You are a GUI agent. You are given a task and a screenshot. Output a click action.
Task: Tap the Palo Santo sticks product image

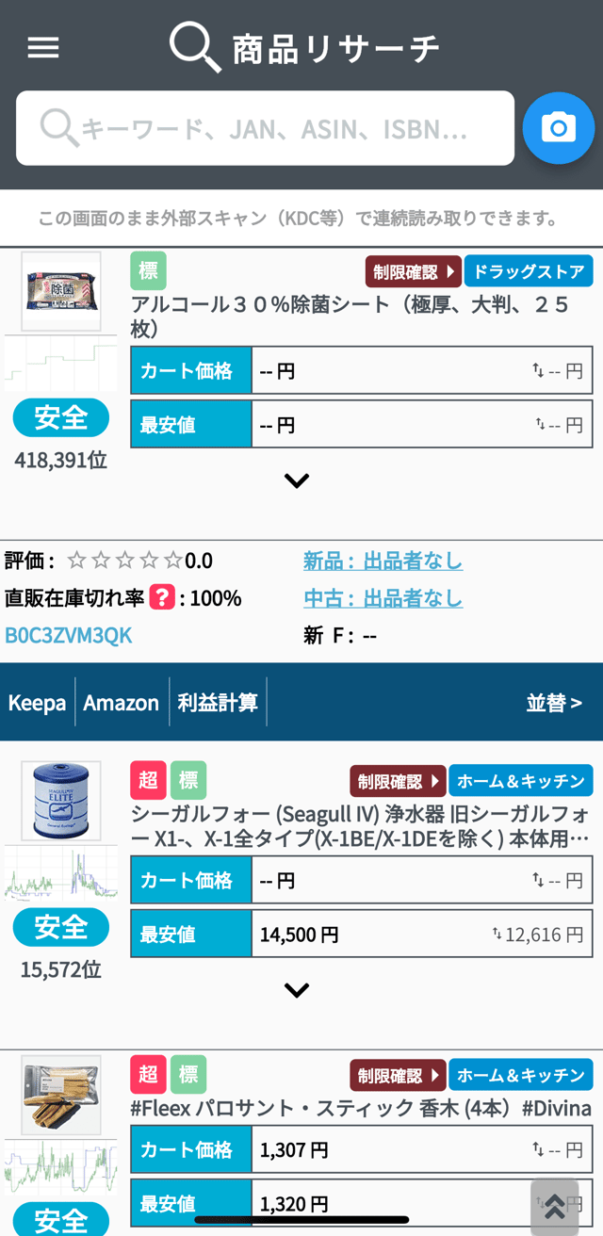pos(60,1094)
